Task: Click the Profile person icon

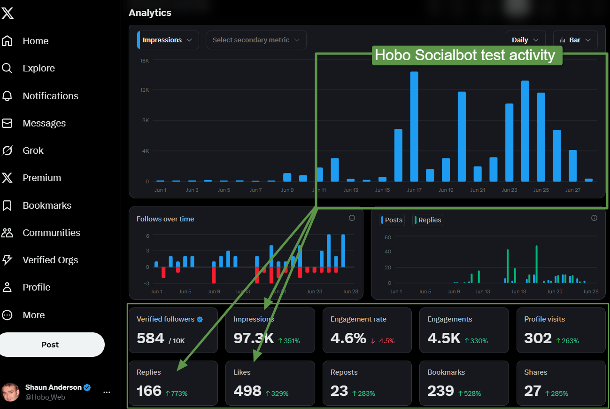Action: coord(7,287)
